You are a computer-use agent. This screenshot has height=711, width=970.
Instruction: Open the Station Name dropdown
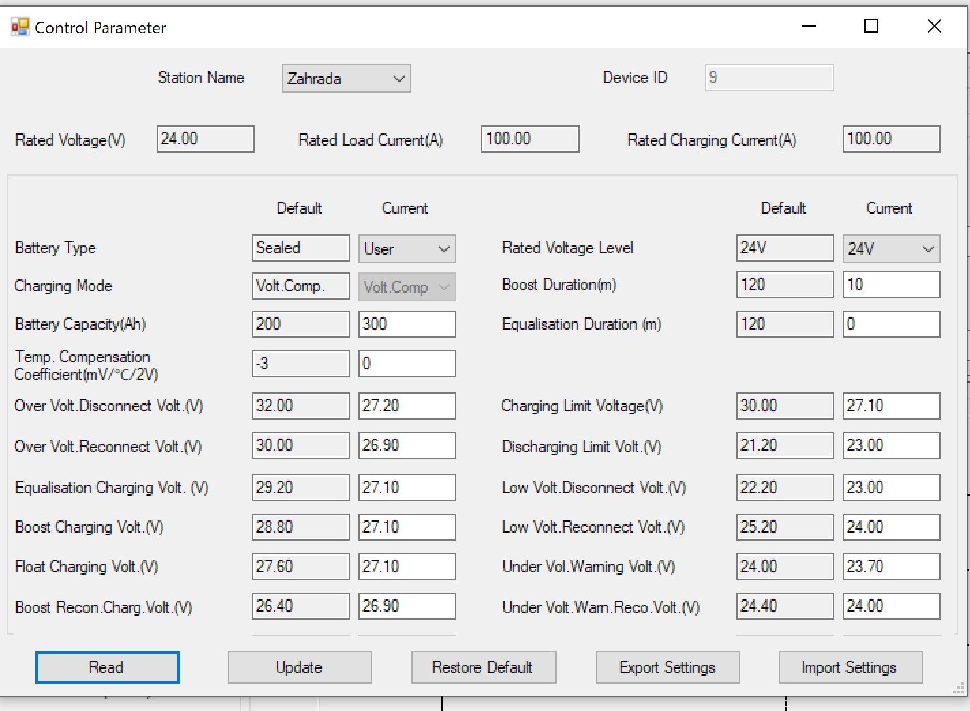(346, 78)
